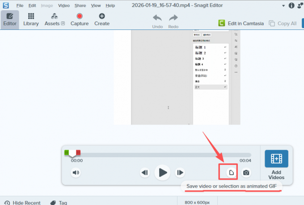Click the white playhead marker
Viewport: 304px width, 205px height.
(x=72, y=154)
